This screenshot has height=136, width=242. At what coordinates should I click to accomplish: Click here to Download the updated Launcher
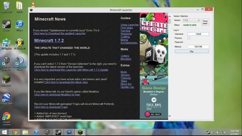point(59,34)
